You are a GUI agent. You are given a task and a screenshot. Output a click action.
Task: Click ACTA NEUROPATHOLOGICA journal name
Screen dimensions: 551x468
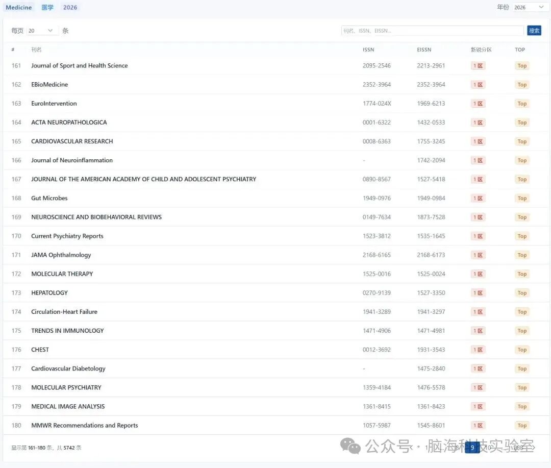pyautogui.click(x=69, y=122)
